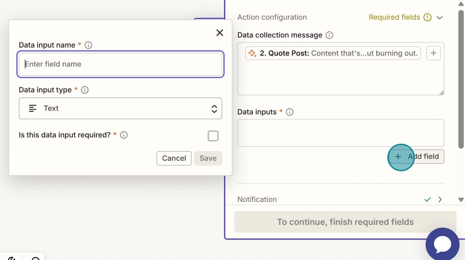Click the warning icon next to Required fields
This screenshot has height=260, width=465.
tap(428, 17)
